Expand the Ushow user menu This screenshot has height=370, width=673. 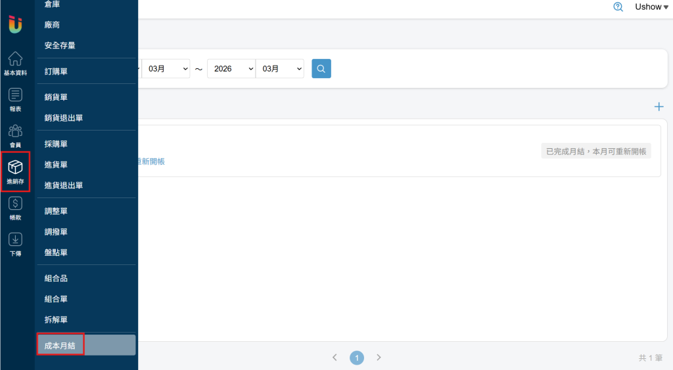651,7
